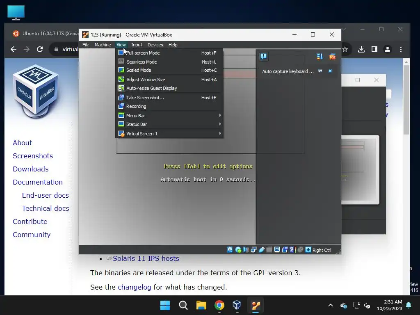Open the Documentation sidebar link

[x=37, y=182]
